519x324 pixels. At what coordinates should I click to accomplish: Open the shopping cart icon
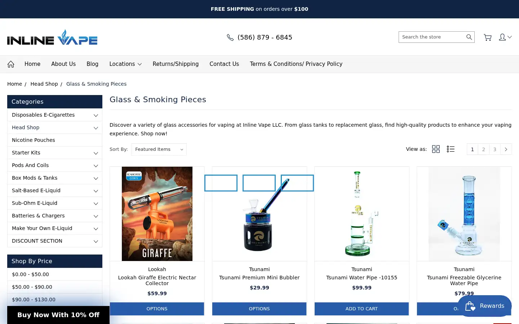pyautogui.click(x=488, y=37)
